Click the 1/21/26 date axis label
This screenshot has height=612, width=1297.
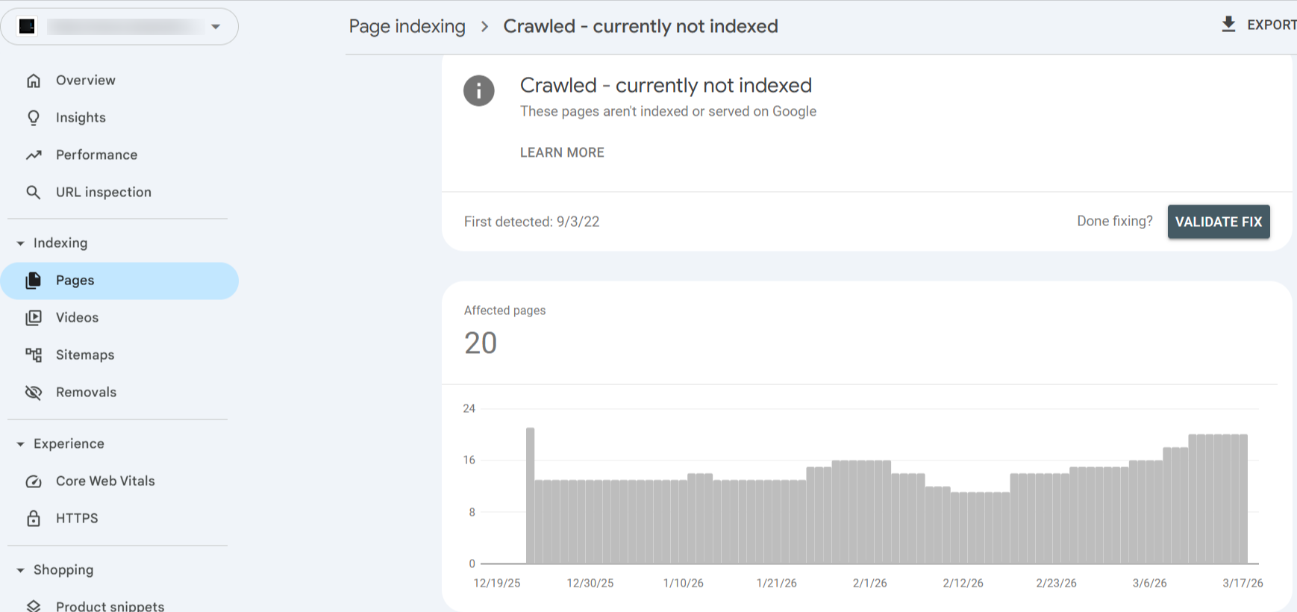[x=777, y=583]
